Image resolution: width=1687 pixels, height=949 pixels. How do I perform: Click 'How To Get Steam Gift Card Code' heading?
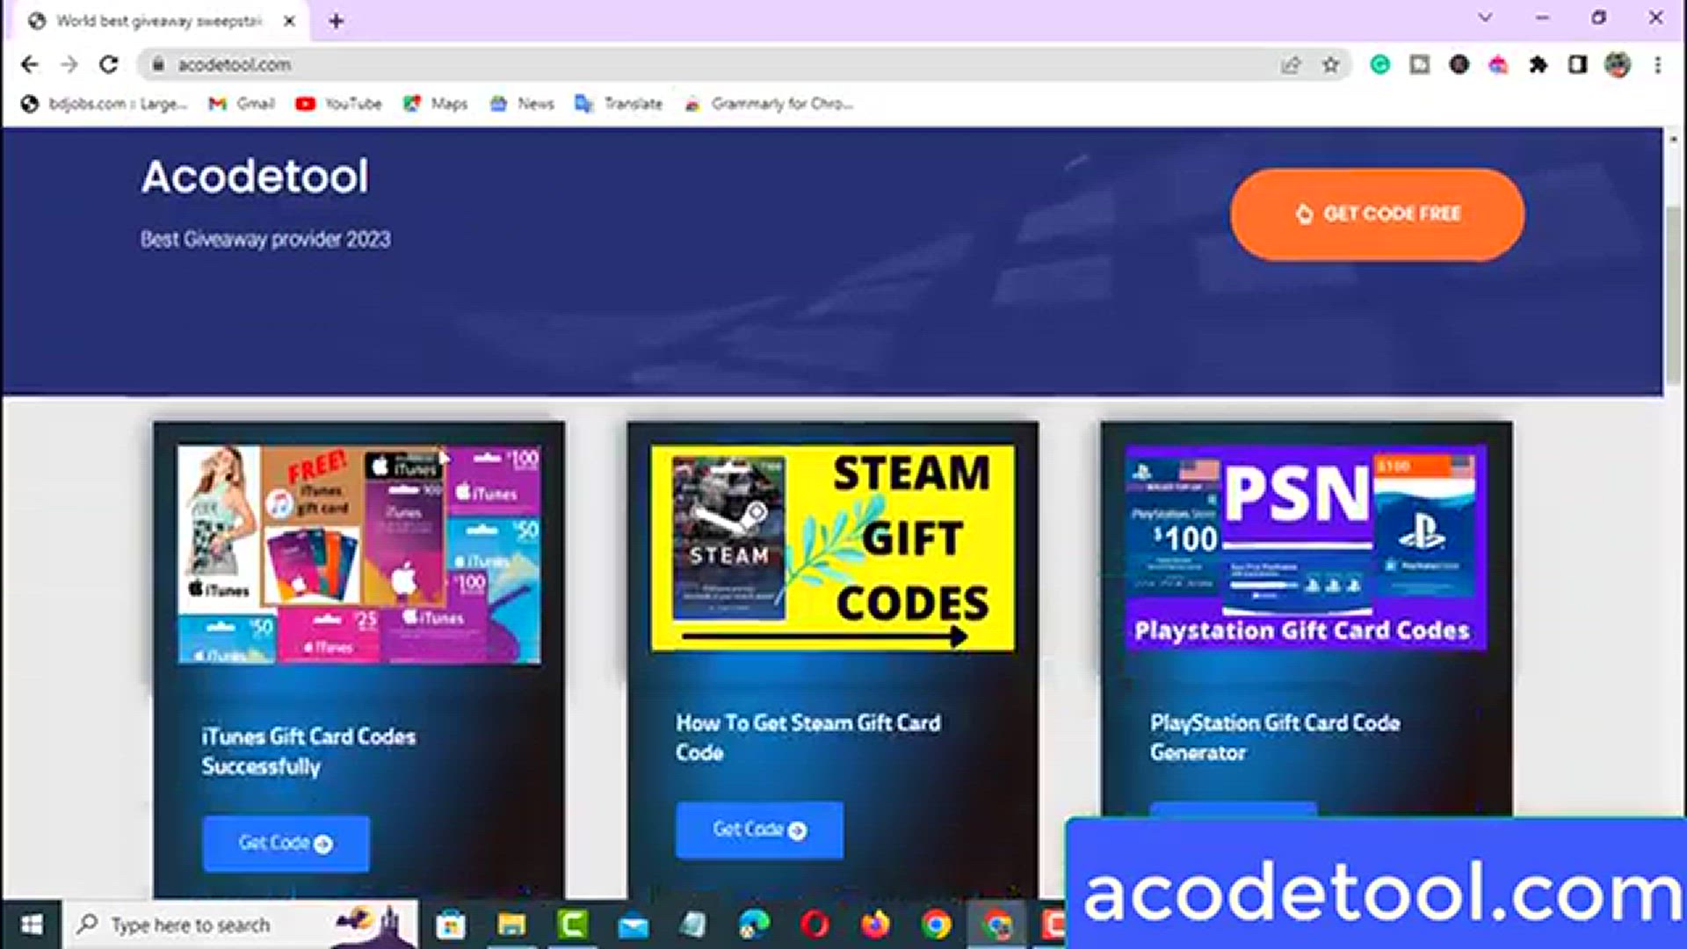(x=807, y=737)
